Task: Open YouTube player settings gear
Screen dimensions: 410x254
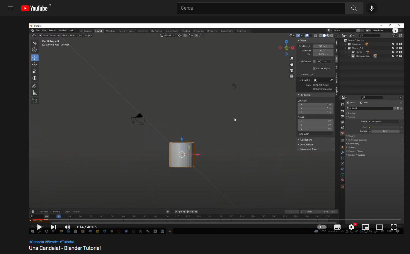Action: click(351, 227)
